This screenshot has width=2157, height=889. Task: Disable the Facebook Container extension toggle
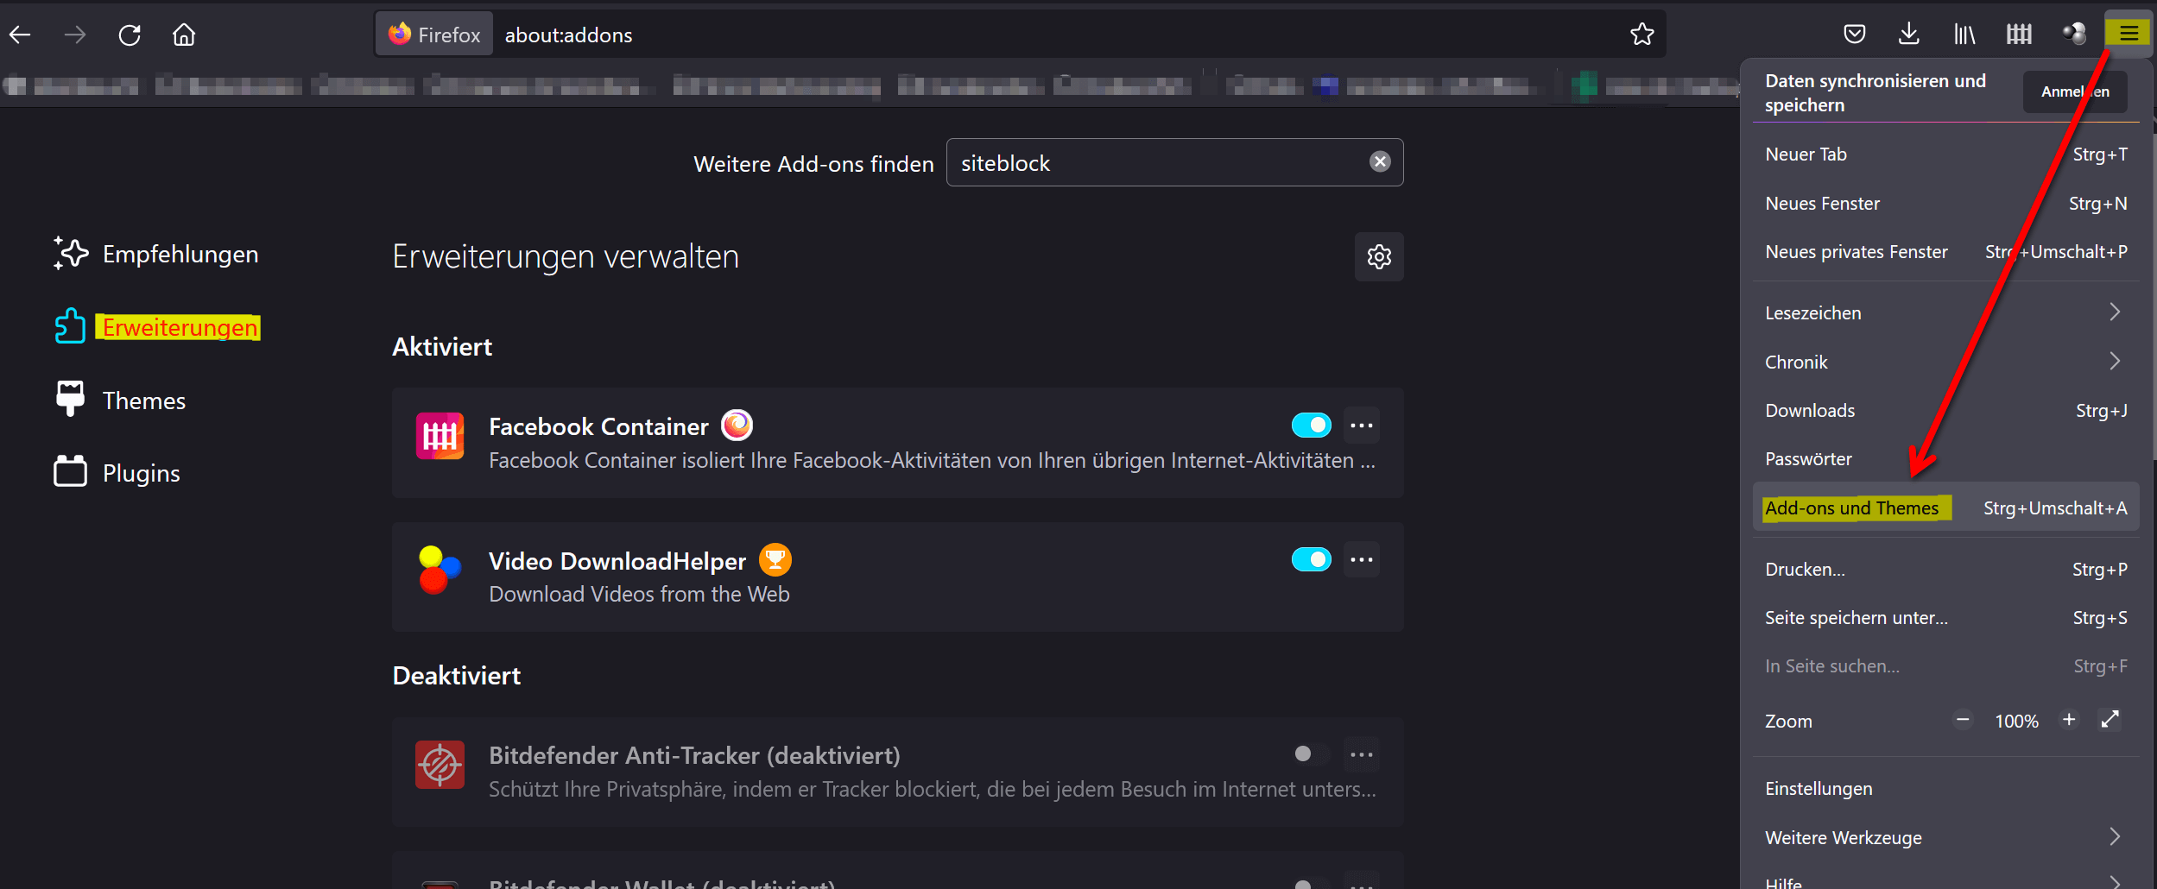[1311, 426]
